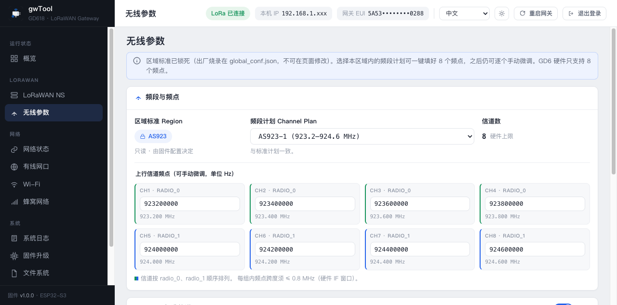Click the grid icon next to 概览

point(14,58)
